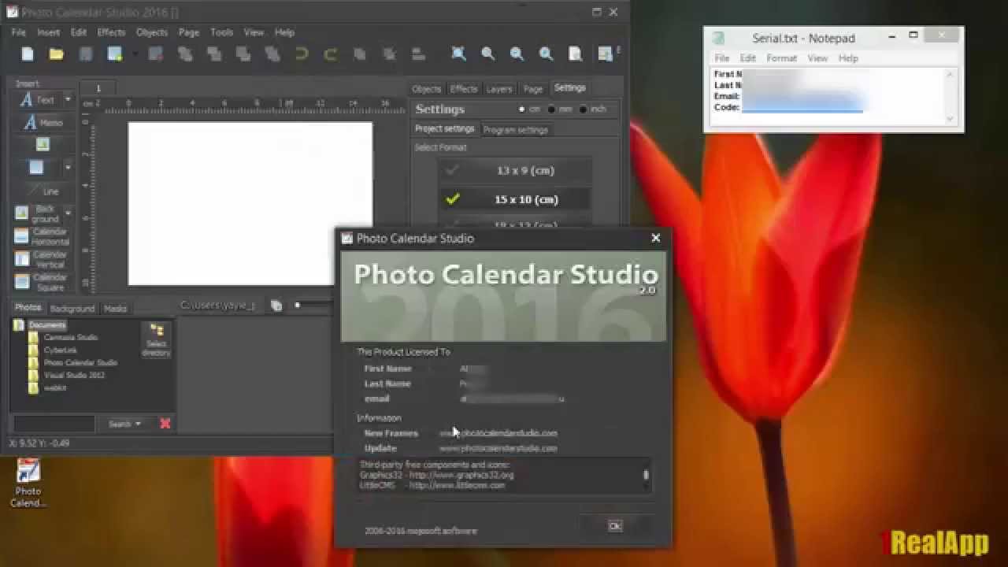
Task: Select the CyberLink folder
Action: tap(61, 350)
